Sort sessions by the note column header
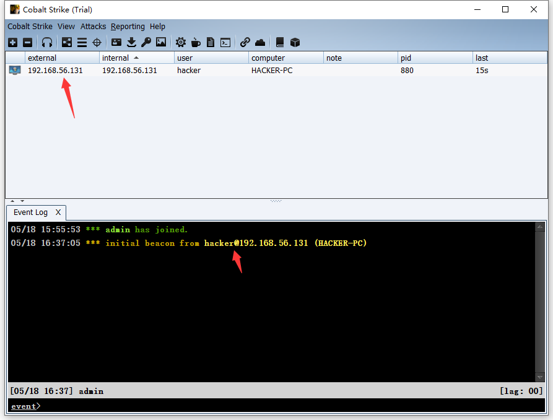The height and width of the screenshot is (420, 553). (x=360, y=58)
